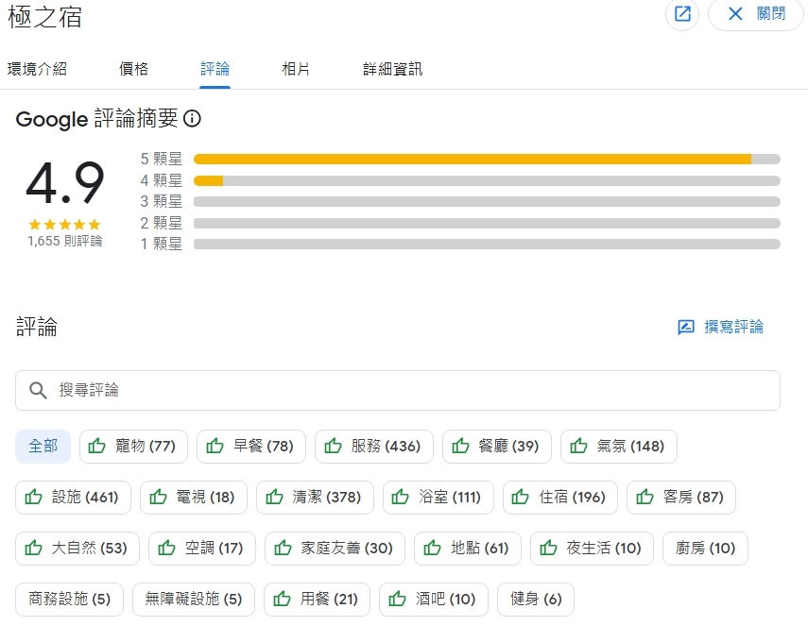This screenshot has height=626, width=808.
Task: Click the magnifier icon in search box
Action: point(39,390)
